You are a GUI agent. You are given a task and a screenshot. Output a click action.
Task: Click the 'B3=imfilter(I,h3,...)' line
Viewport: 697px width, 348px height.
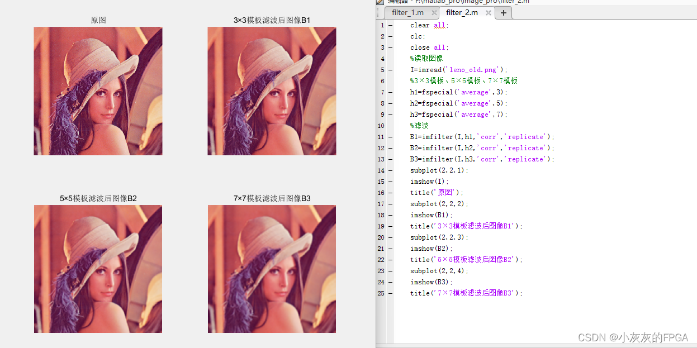point(482,159)
